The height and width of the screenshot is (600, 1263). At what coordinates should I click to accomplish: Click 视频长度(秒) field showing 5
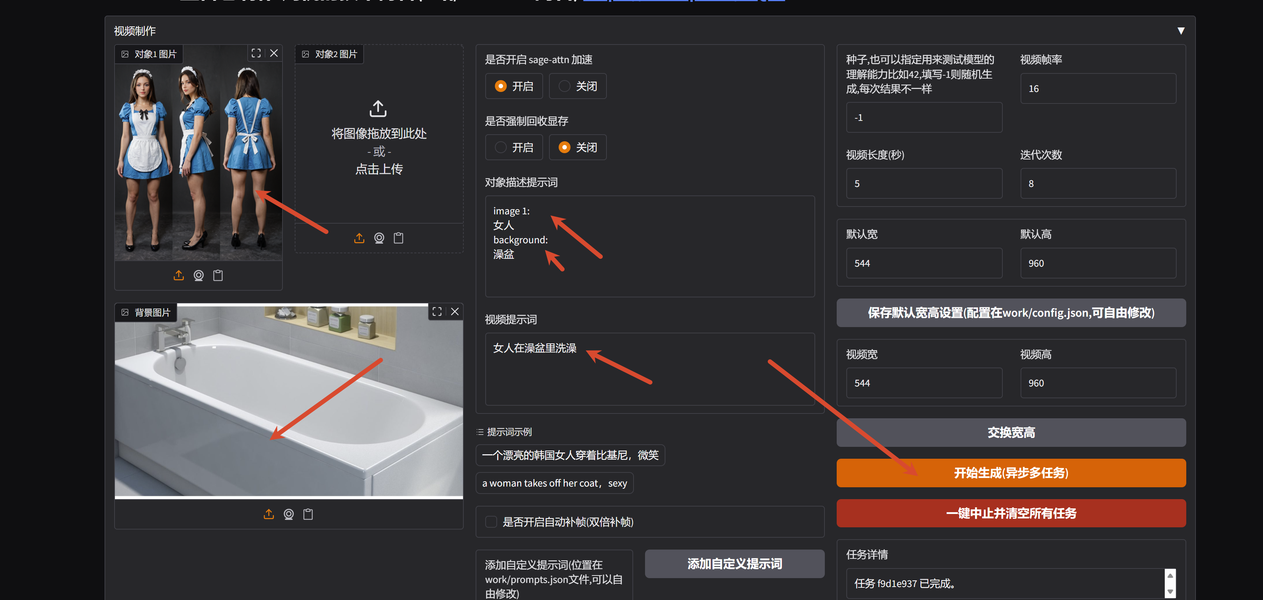(924, 184)
